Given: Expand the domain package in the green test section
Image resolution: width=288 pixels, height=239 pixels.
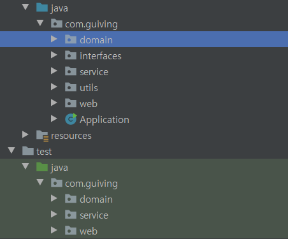Looking at the screenshot, I should click(54, 198).
